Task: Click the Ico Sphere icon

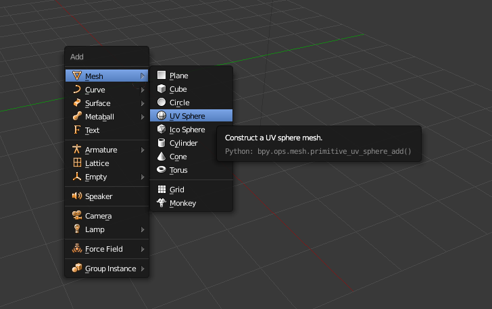Action: [162, 129]
